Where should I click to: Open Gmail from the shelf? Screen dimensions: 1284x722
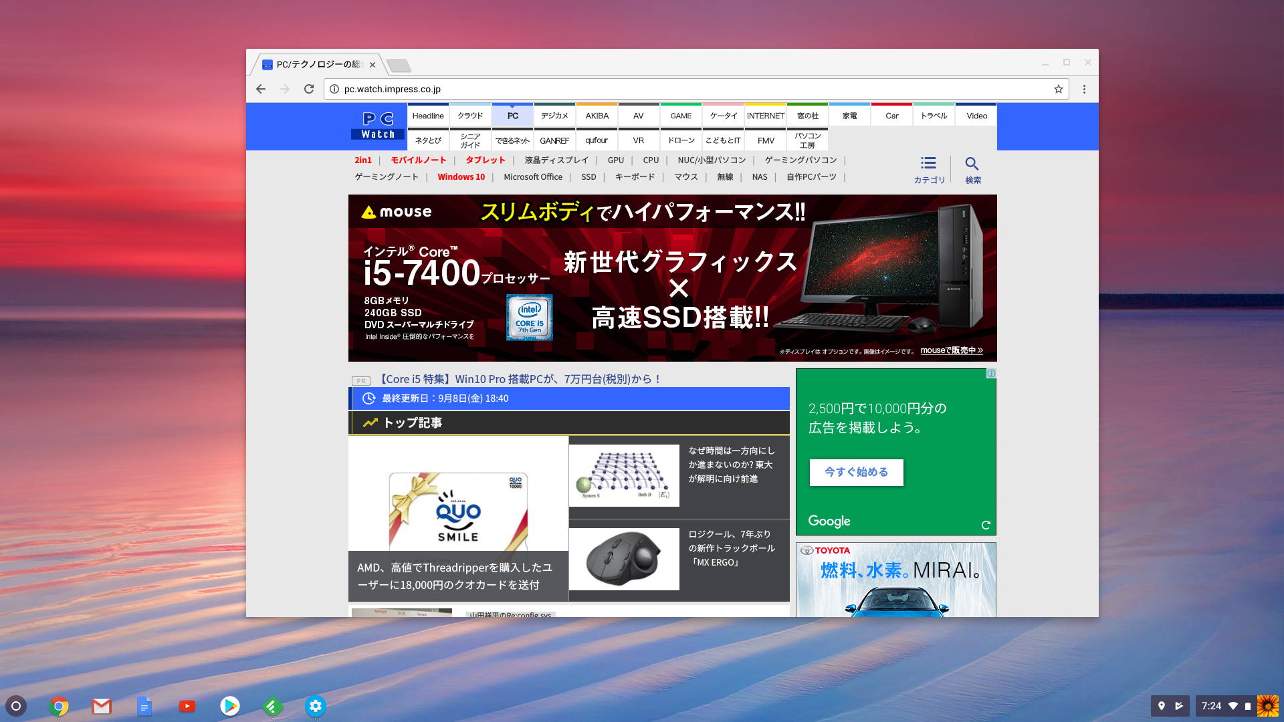[x=101, y=705]
